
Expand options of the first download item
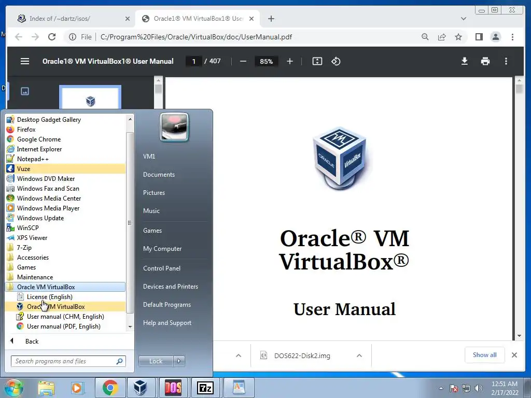click(239, 356)
